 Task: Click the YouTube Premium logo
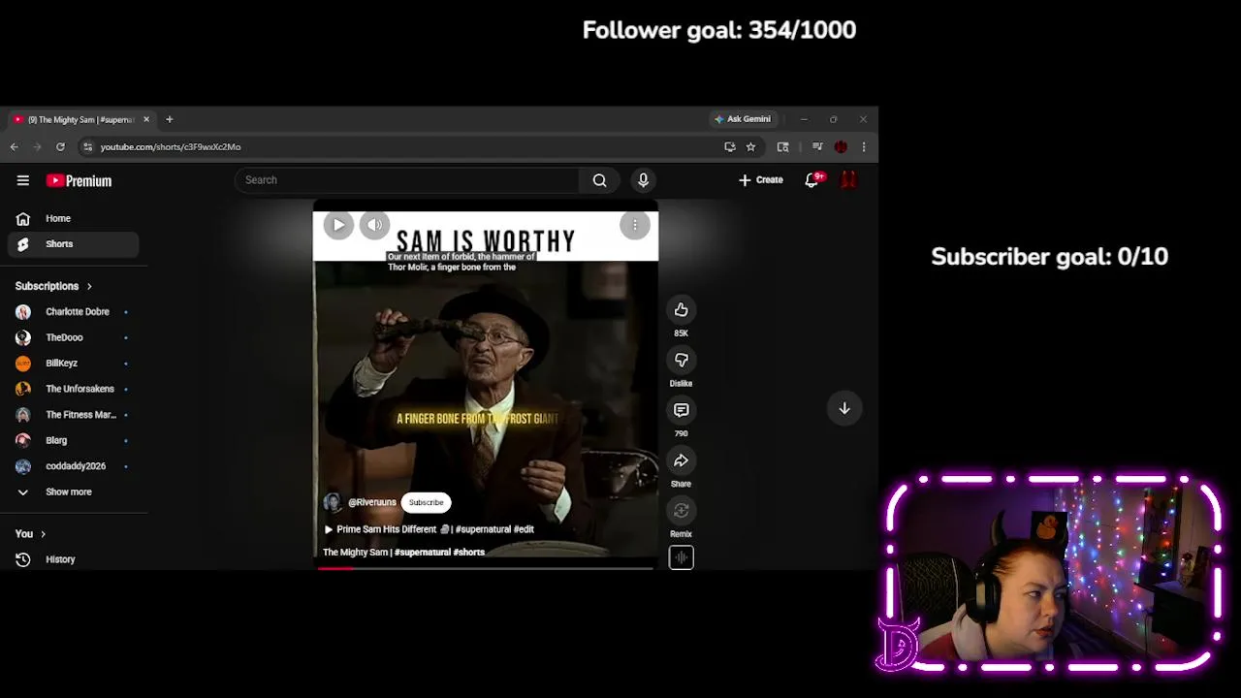pos(79,180)
